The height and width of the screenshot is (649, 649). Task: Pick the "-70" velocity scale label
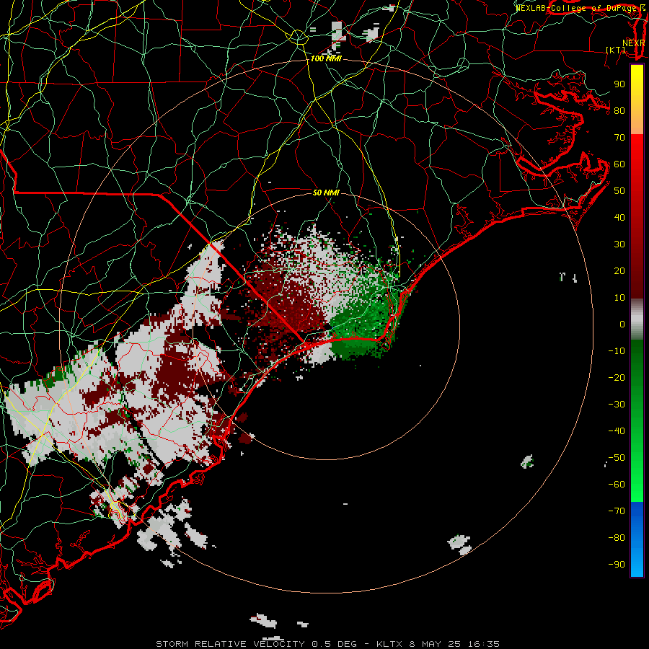(617, 511)
